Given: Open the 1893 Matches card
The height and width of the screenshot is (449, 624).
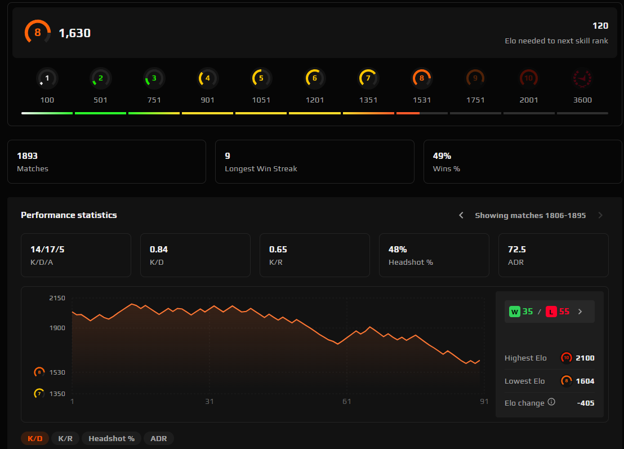Looking at the screenshot, I should pyautogui.click(x=106, y=162).
